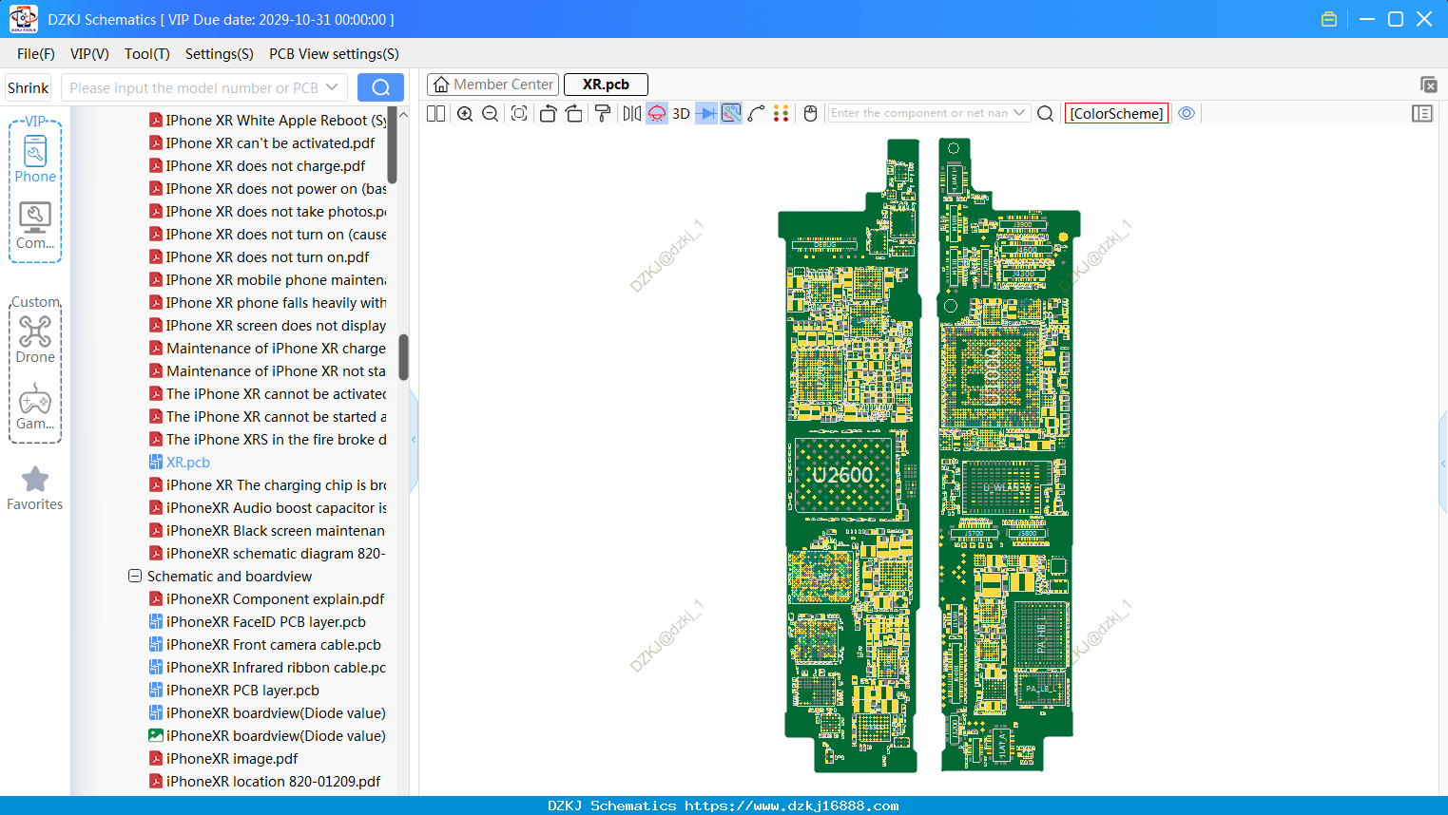Click PCB file icon beside iPhoneXR PCB layer.pcb

(156, 690)
